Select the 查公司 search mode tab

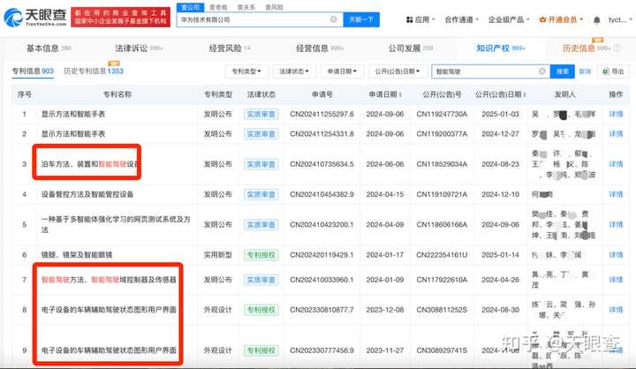[190, 7]
